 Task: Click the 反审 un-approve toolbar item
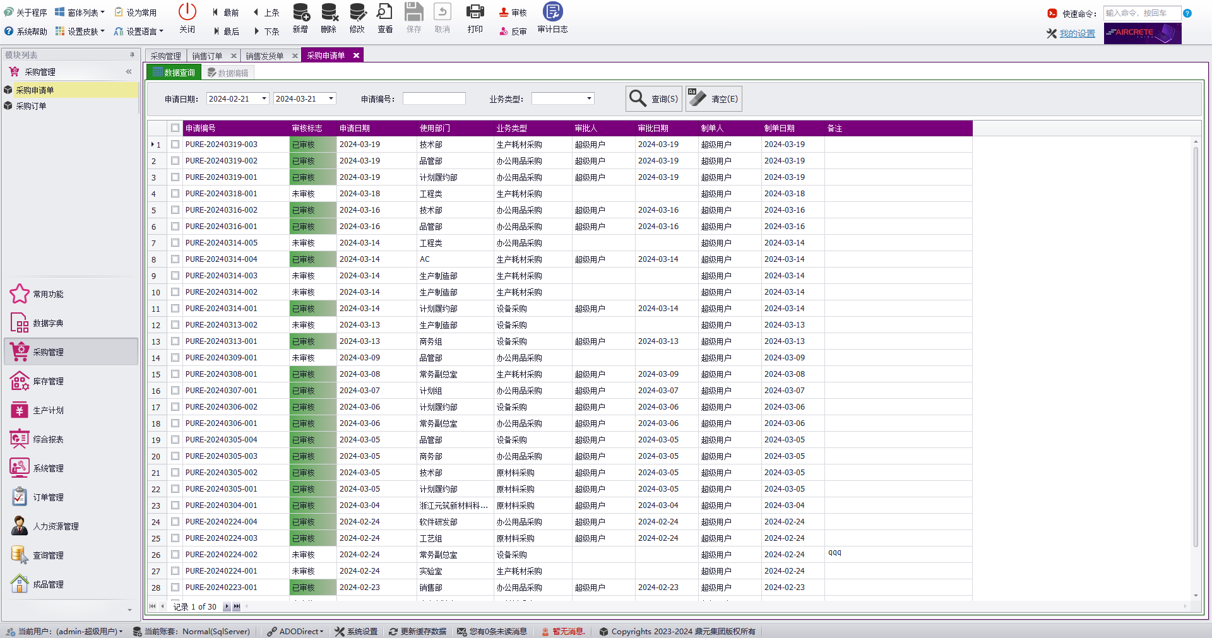pyautogui.click(x=513, y=32)
